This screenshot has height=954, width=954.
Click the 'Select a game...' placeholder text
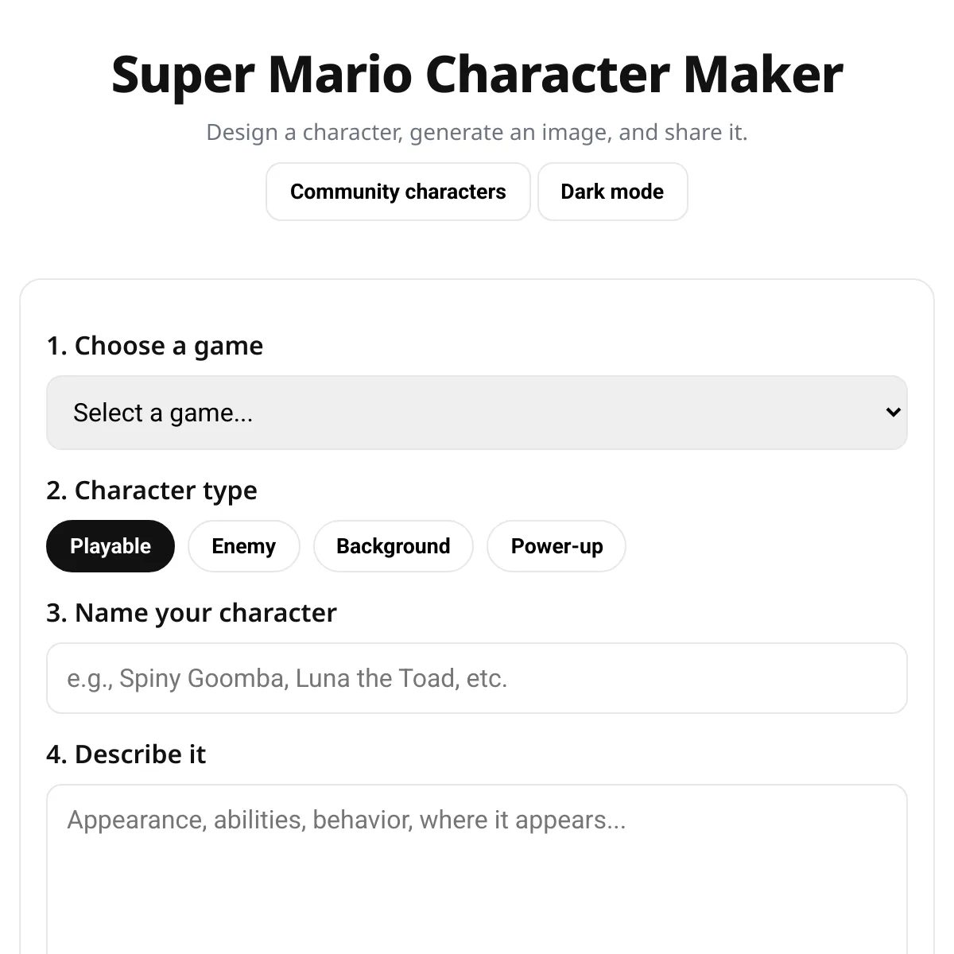click(x=163, y=413)
